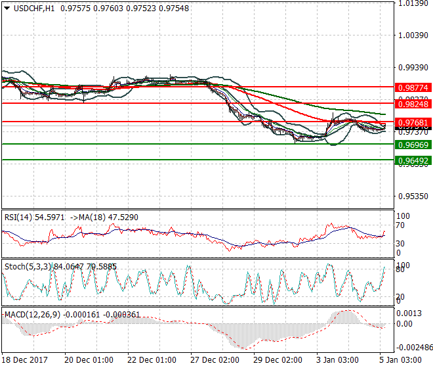Select the USDCHF,H1 symbol title text
This screenshot has width=433, height=368.
pos(34,9)
